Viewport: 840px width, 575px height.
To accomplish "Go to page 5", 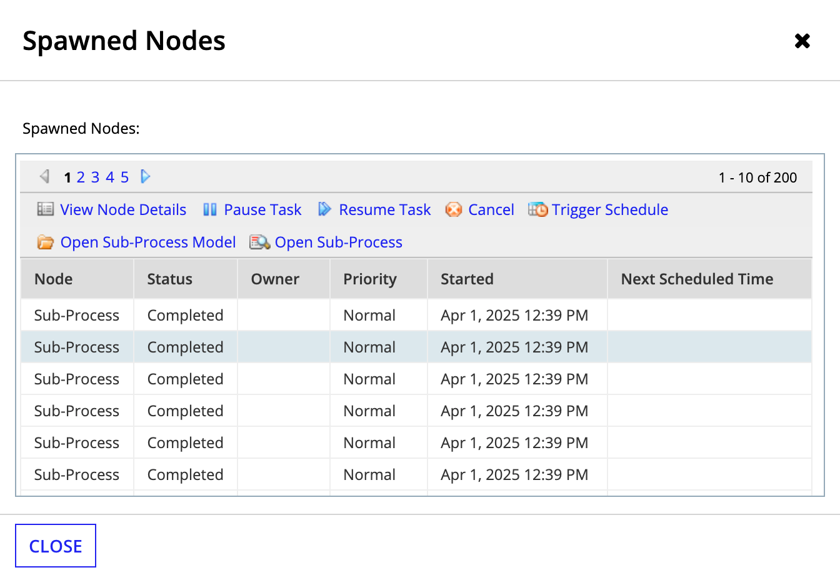I will [124, 177].
